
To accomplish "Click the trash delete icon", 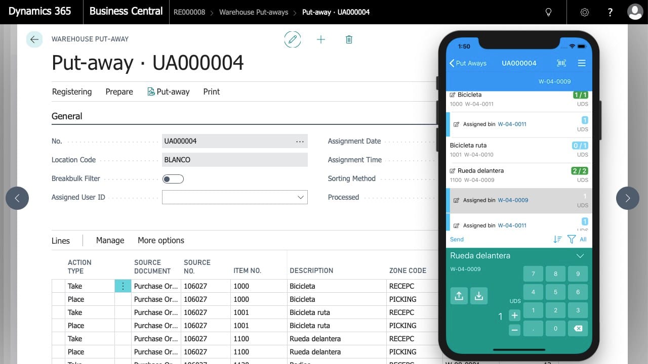I will [349, 39].
